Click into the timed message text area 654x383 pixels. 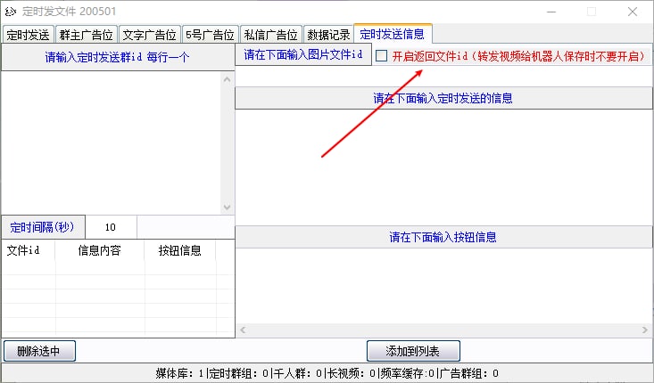(443, 167)
